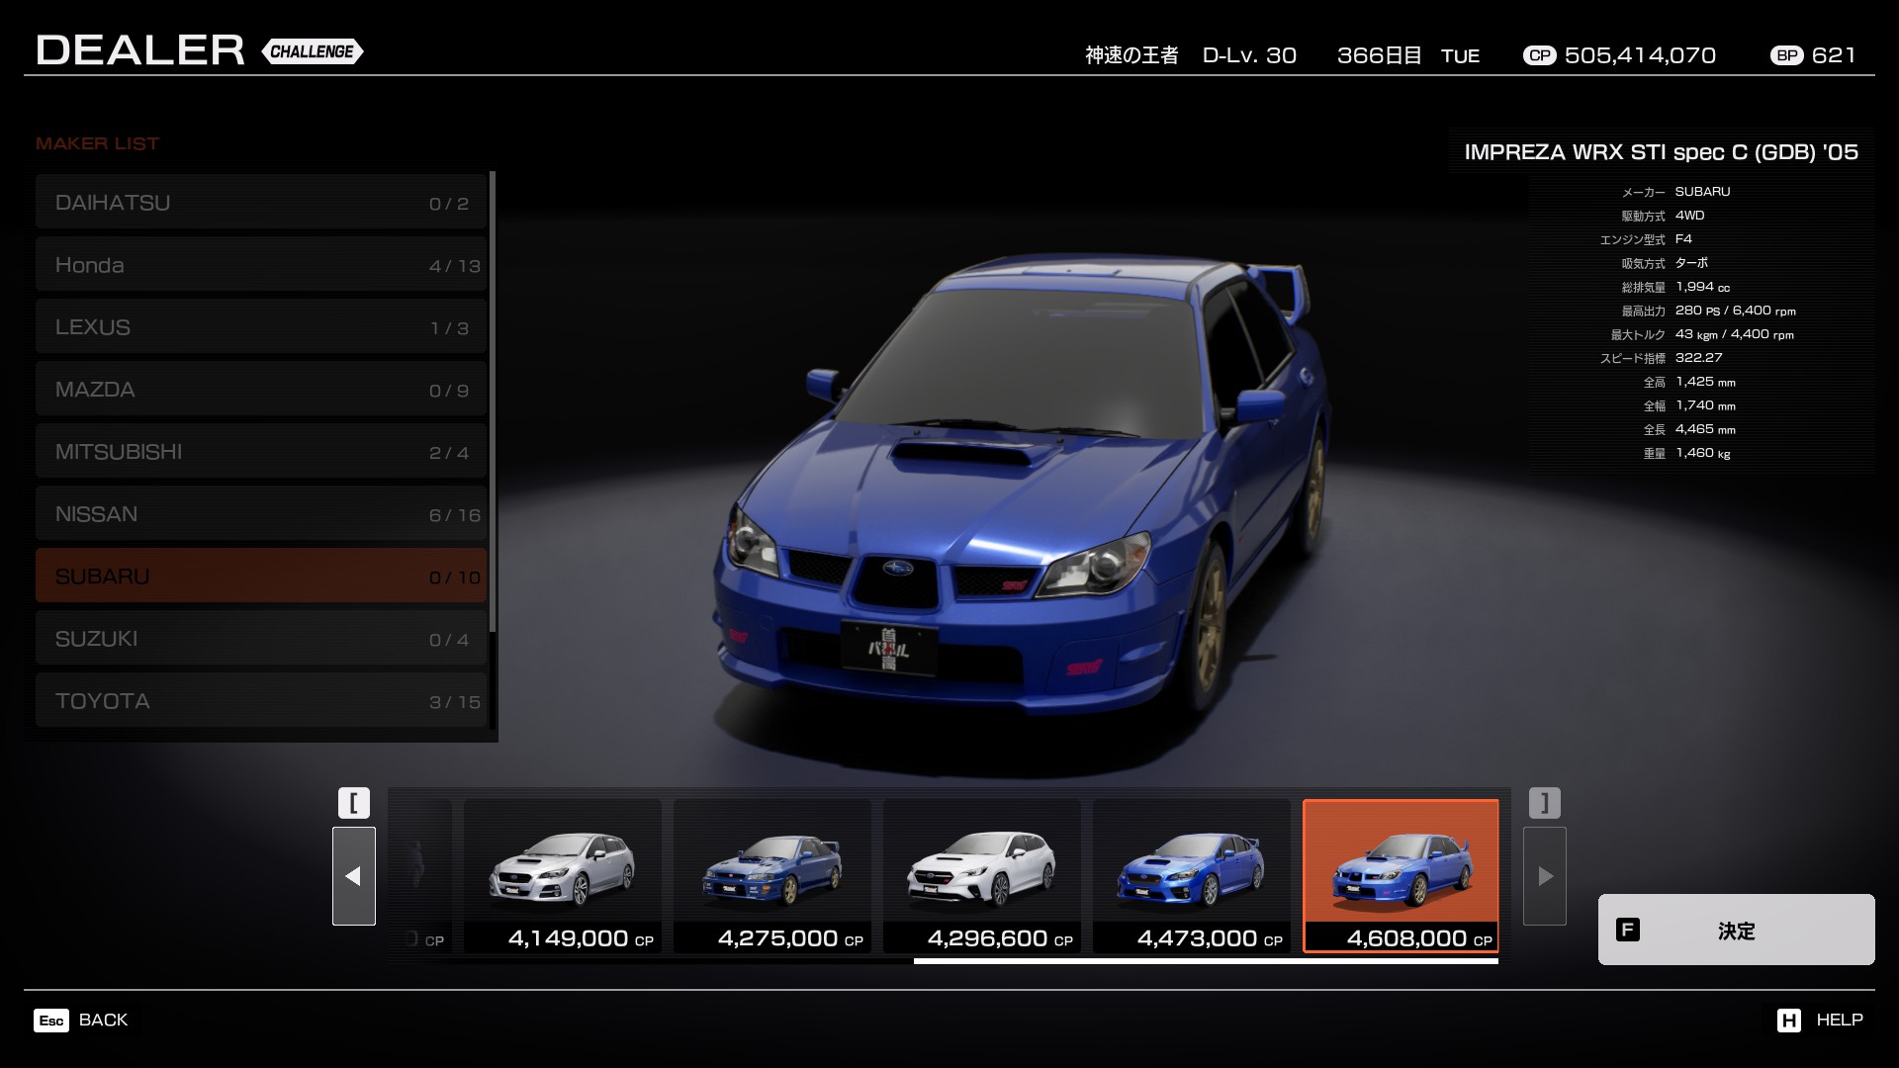
Task: Pick the 4,473,000 CP blue sedan thumbnail
Action: 1192,876
